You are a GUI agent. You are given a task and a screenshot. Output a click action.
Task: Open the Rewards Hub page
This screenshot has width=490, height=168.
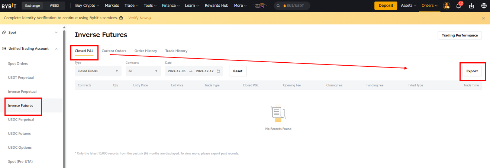(216, 6)
